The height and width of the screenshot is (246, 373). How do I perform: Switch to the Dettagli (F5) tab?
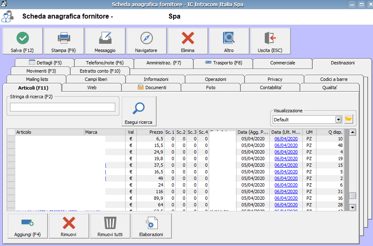(45, 63)
